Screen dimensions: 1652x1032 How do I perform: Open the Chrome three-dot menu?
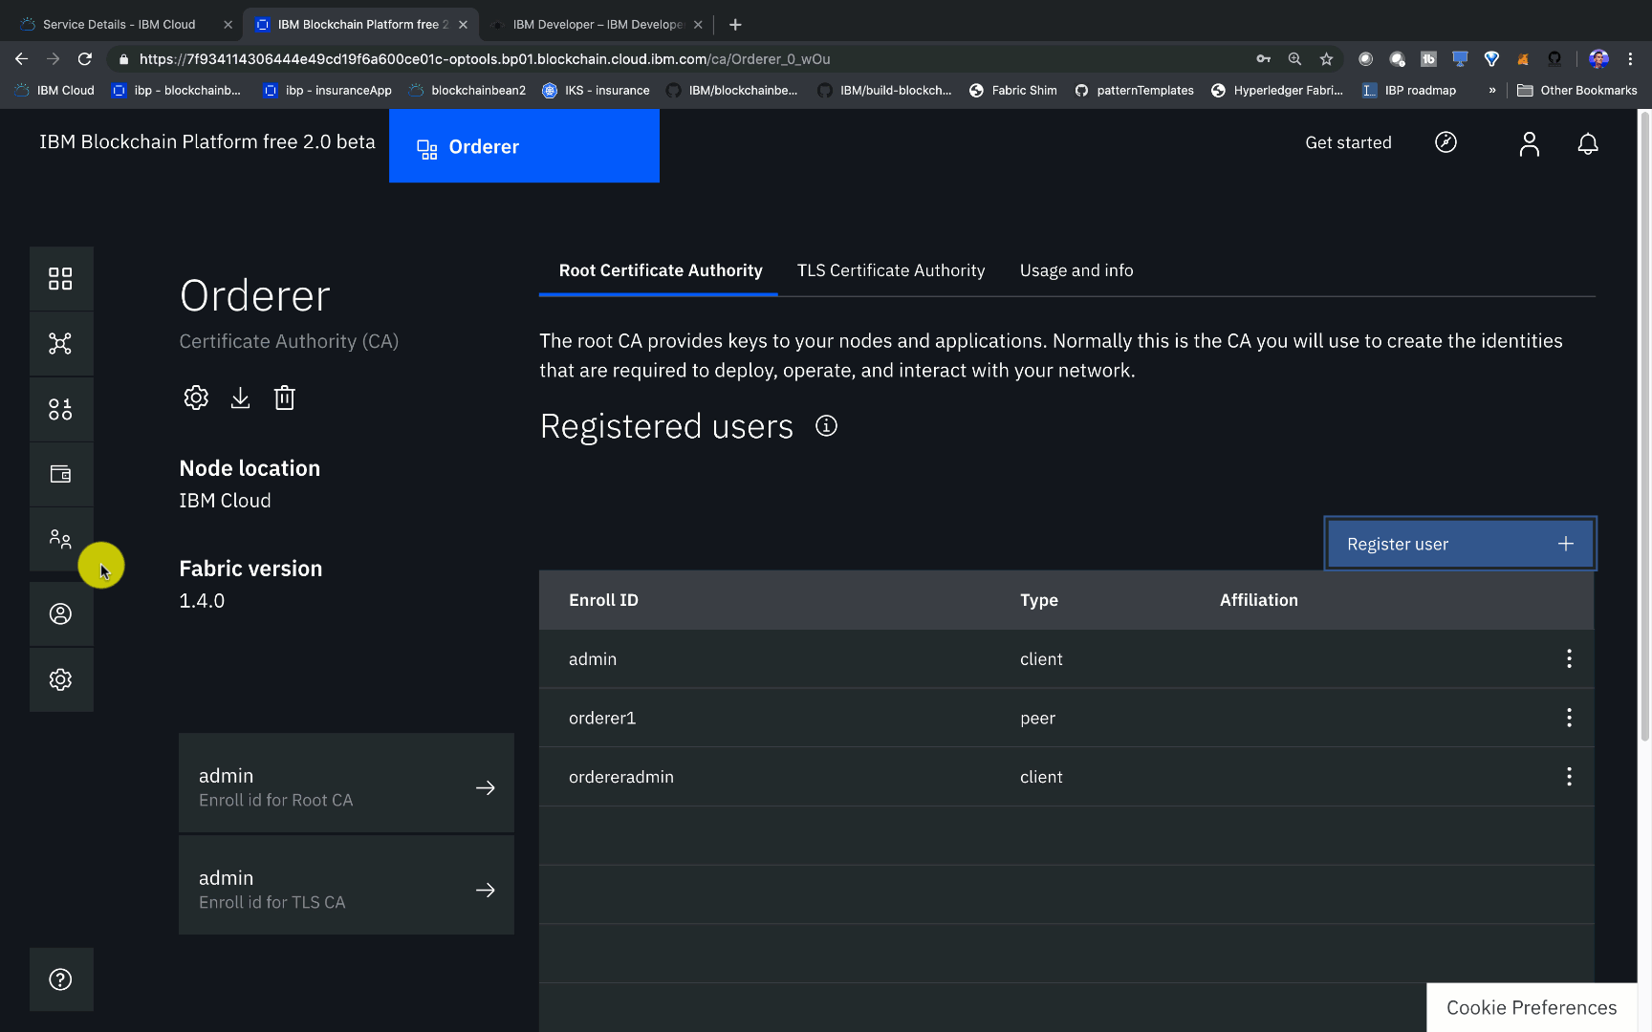pos(1630,59)
